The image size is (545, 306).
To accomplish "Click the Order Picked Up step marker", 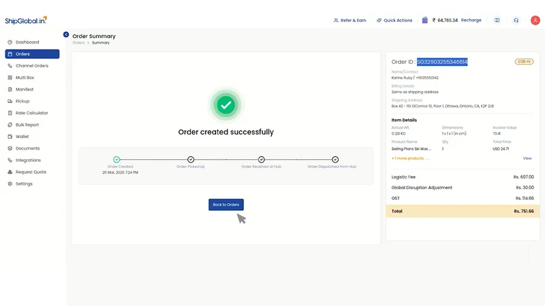I will click(191, 159).
